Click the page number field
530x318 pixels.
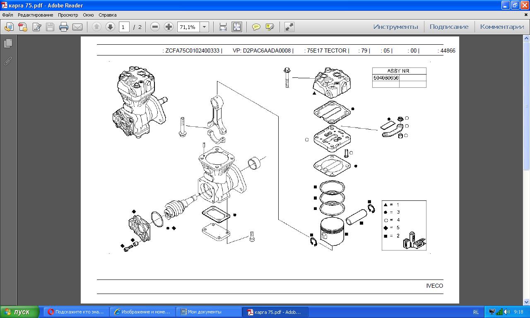tap(123, 27)
